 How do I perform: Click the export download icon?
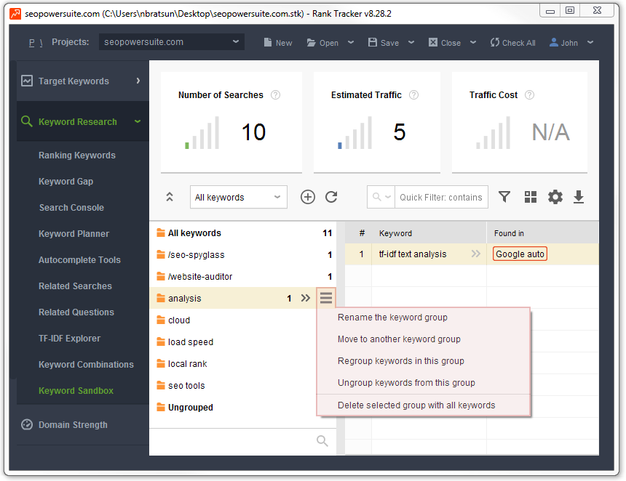579,197
